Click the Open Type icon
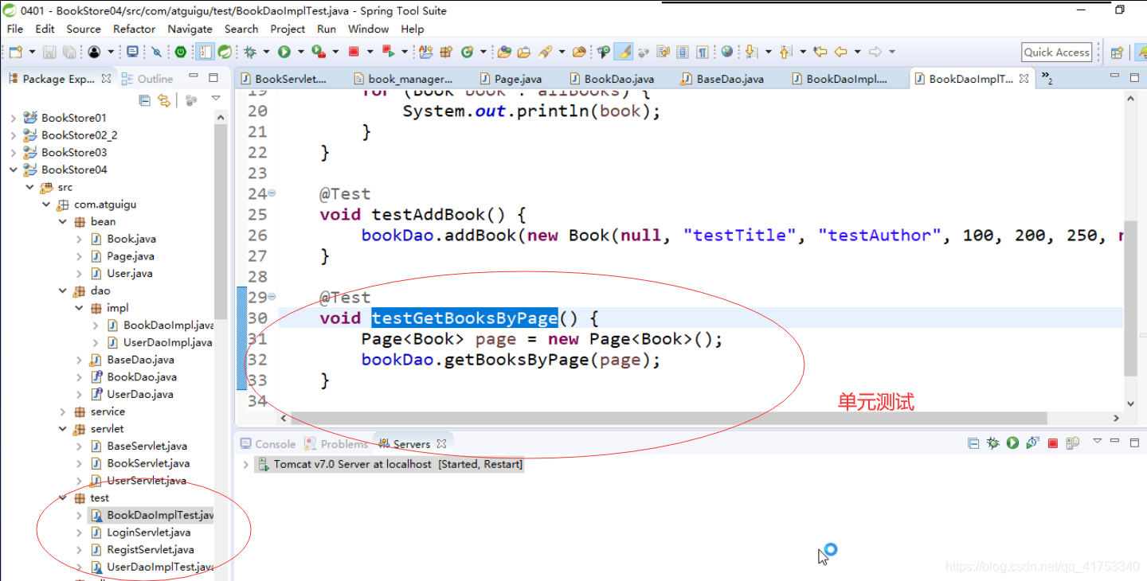Image resolution: width=1147 pixels, height=581 pixels. coord(504,52)
